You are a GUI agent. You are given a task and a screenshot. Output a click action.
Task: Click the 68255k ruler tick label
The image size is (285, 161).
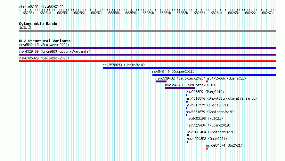(63, 13)
